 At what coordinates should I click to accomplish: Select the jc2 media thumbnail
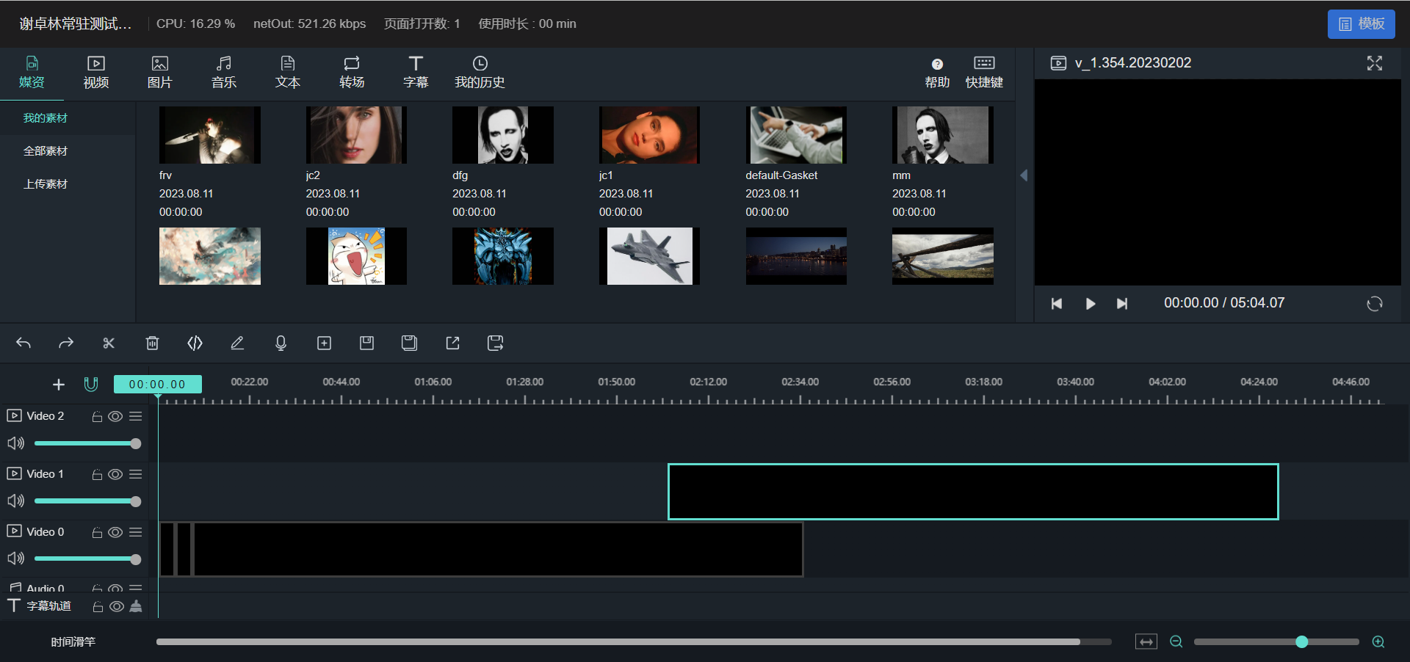(356, 135)
